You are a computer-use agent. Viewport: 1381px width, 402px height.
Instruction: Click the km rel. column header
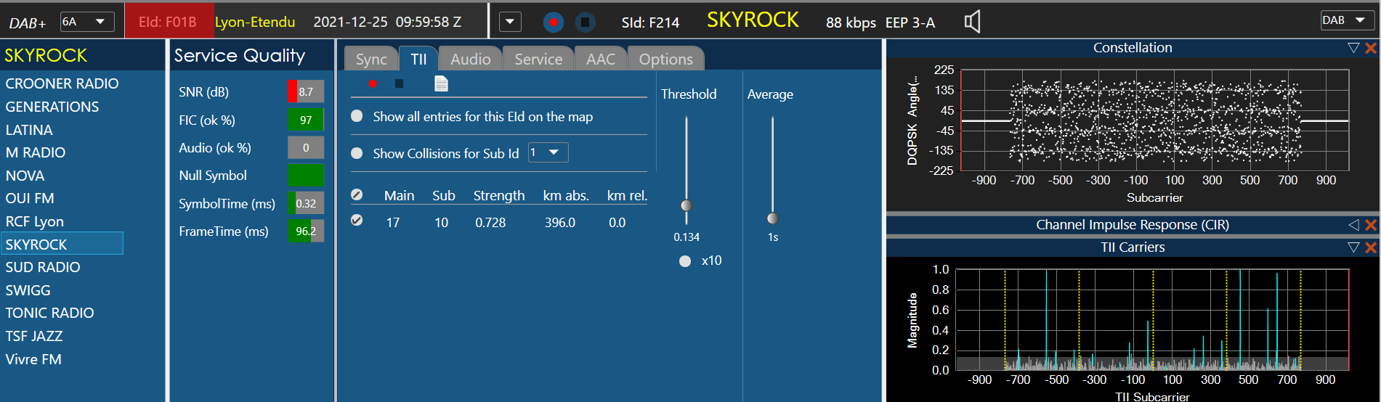[627, 195]
